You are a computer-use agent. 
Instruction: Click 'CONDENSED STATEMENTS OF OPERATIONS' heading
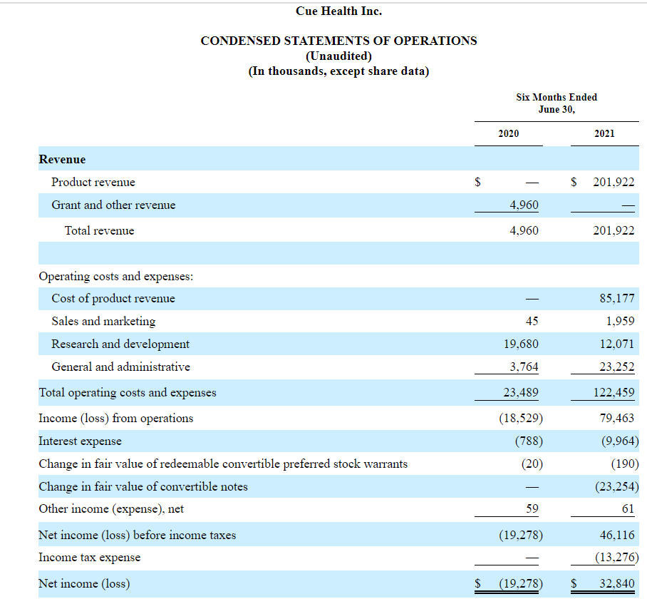tap(338, 41)
